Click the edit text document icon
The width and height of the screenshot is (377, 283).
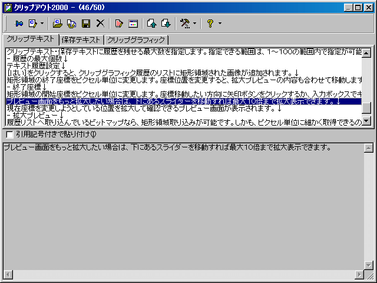pyautogui.click(x=119, y=24)
